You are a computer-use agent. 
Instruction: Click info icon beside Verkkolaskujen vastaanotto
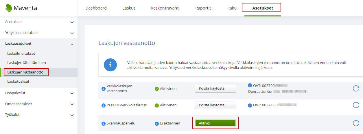pos(103,88)
